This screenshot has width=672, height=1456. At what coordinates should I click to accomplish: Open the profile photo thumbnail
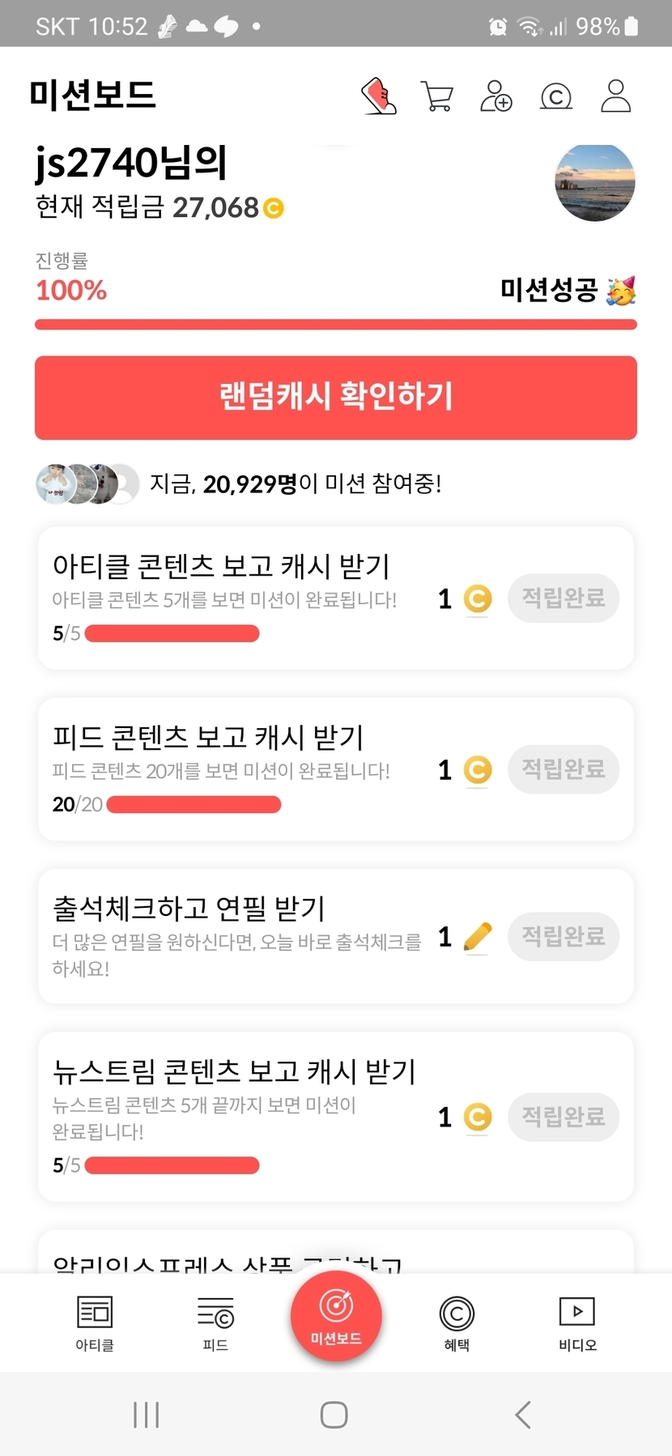click(x=595, y=182)
